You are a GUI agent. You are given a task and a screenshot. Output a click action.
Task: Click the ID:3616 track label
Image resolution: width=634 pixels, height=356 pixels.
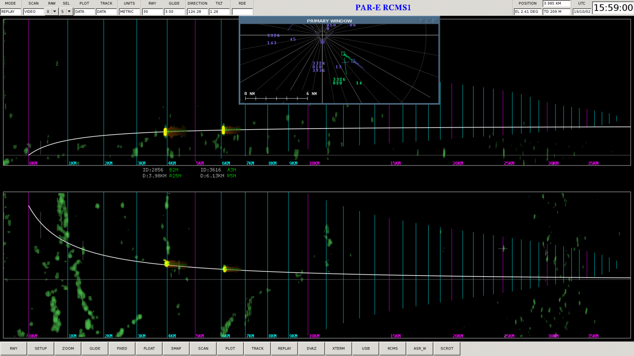tap(211, 170)
